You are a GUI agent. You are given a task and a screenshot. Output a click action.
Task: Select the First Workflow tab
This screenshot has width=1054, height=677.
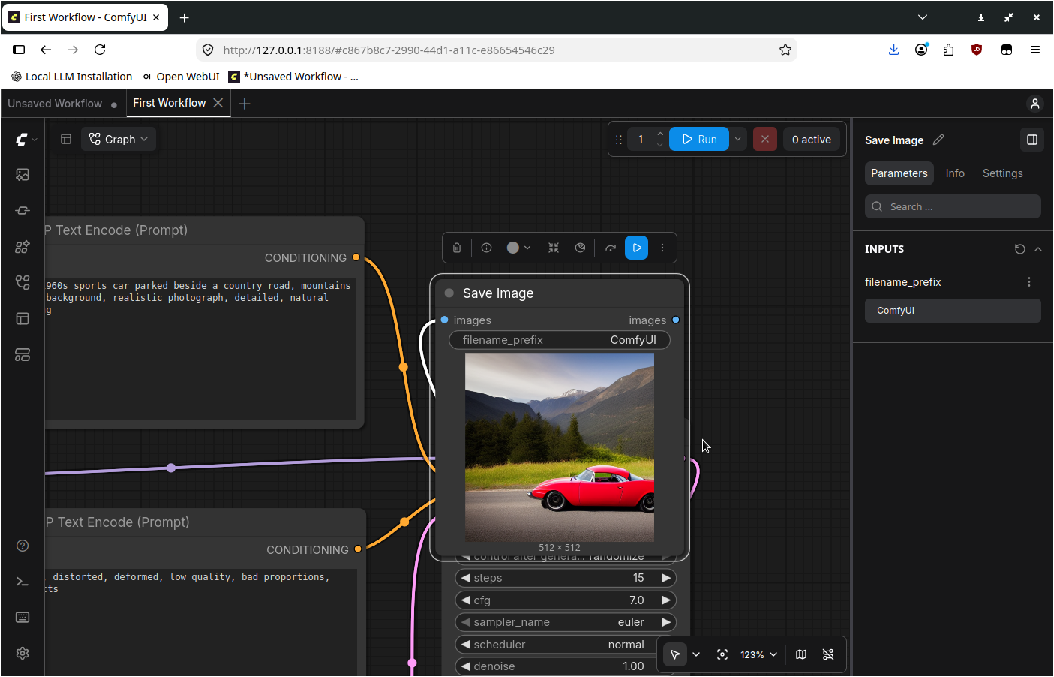(169, 103)
